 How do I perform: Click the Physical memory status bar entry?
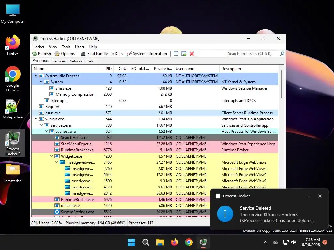tap(96, 223)
